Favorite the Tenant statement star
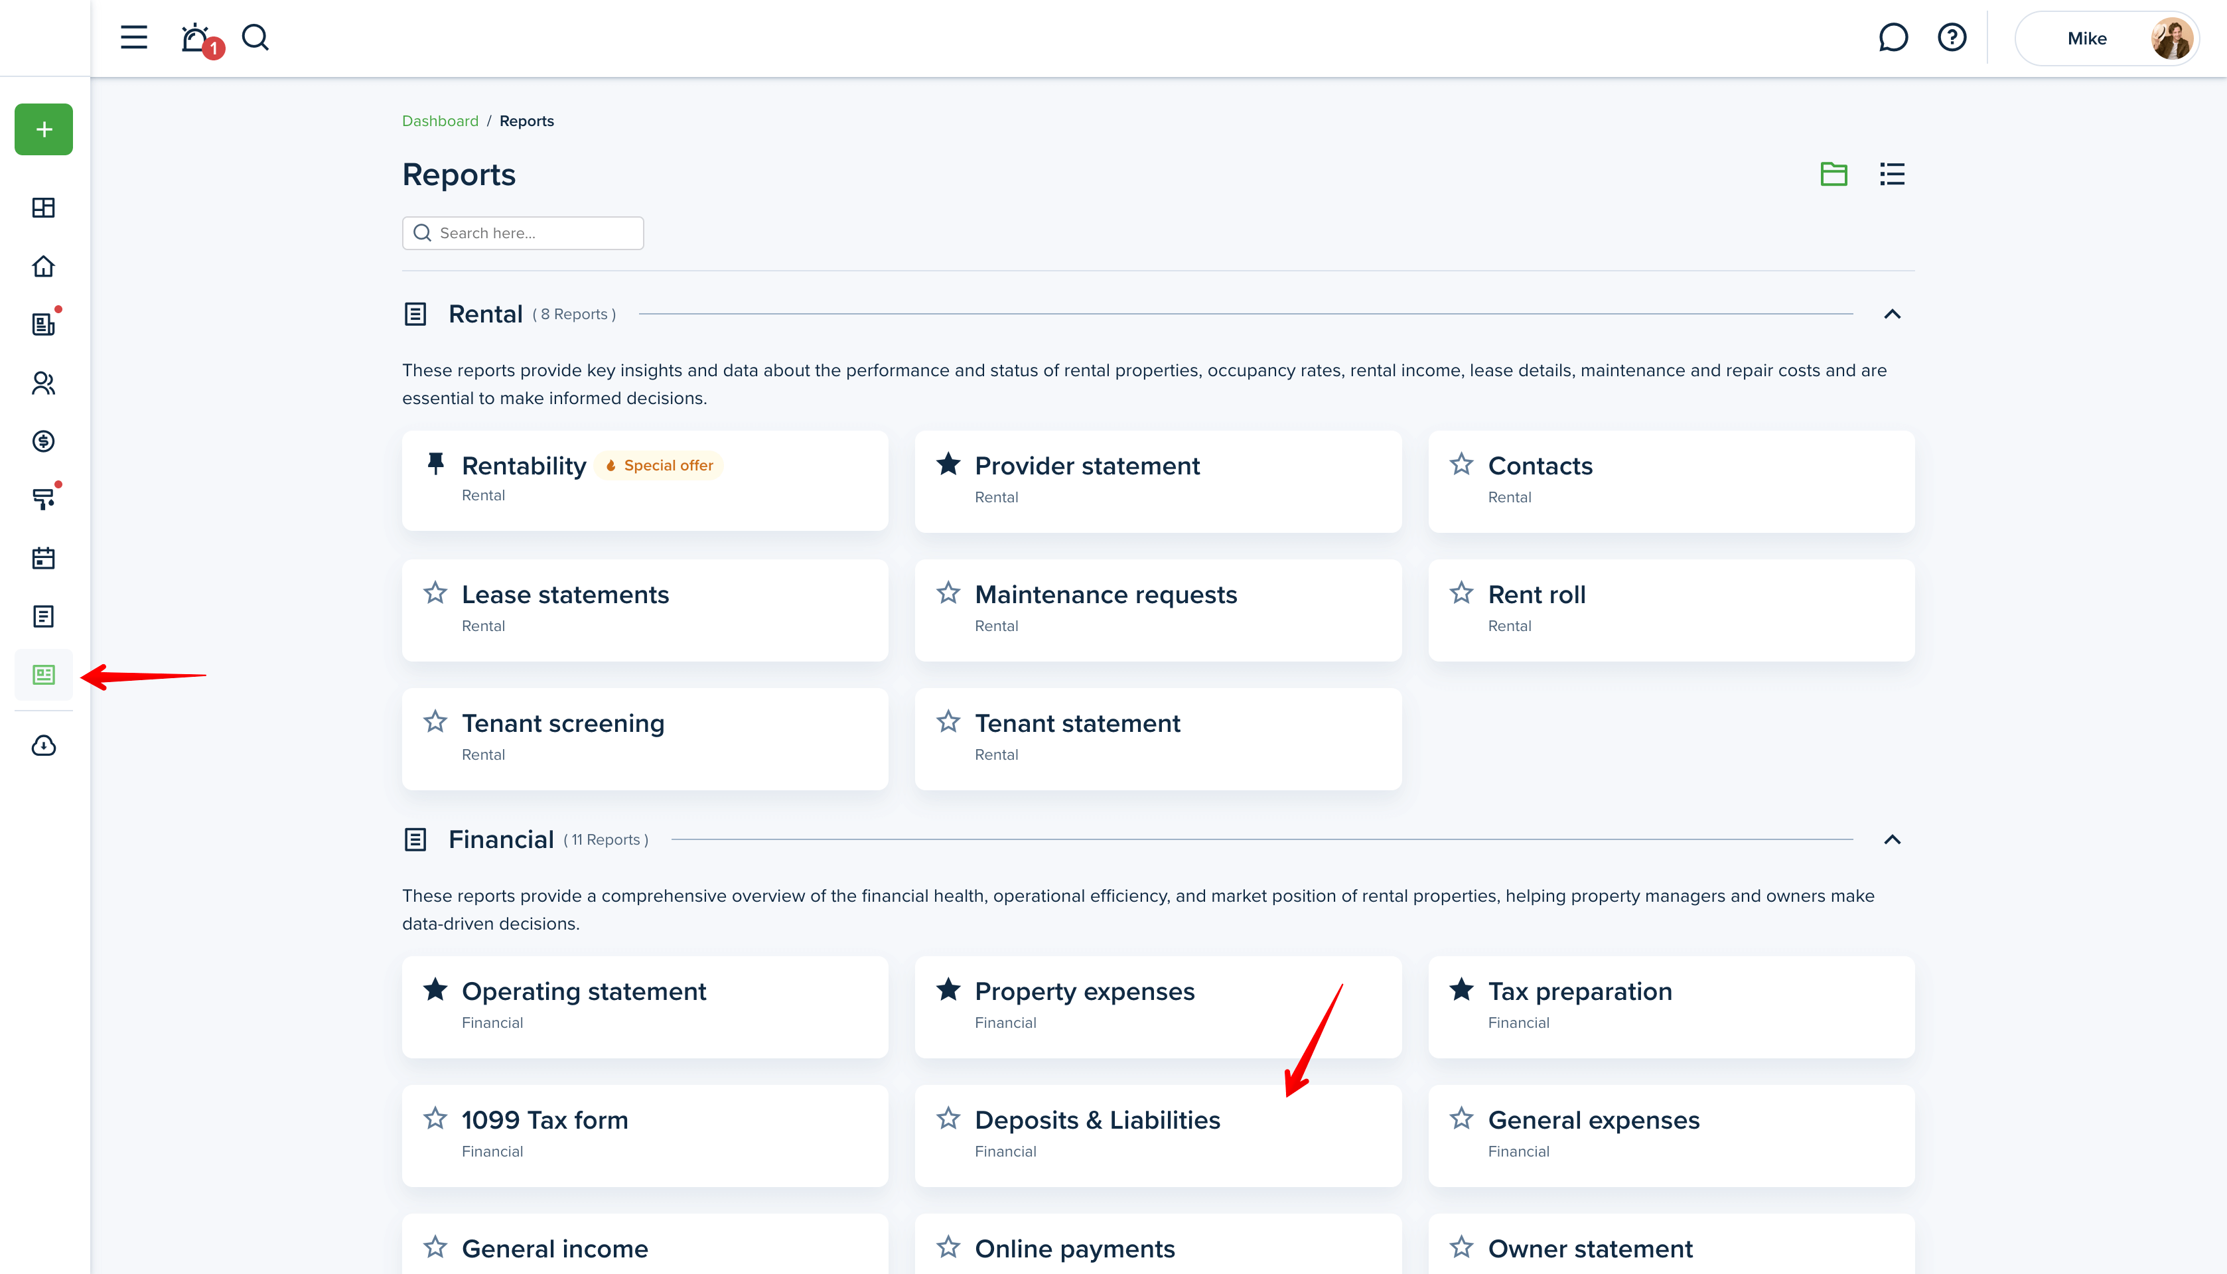The width and height of the screenshot is (2227, 1274). coord(948,722)
